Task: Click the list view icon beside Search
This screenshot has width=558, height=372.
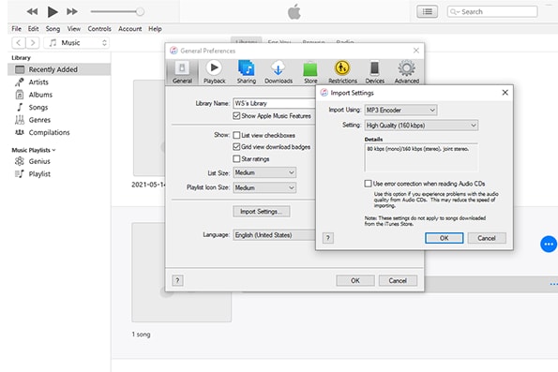Action: tap(427, 12)
